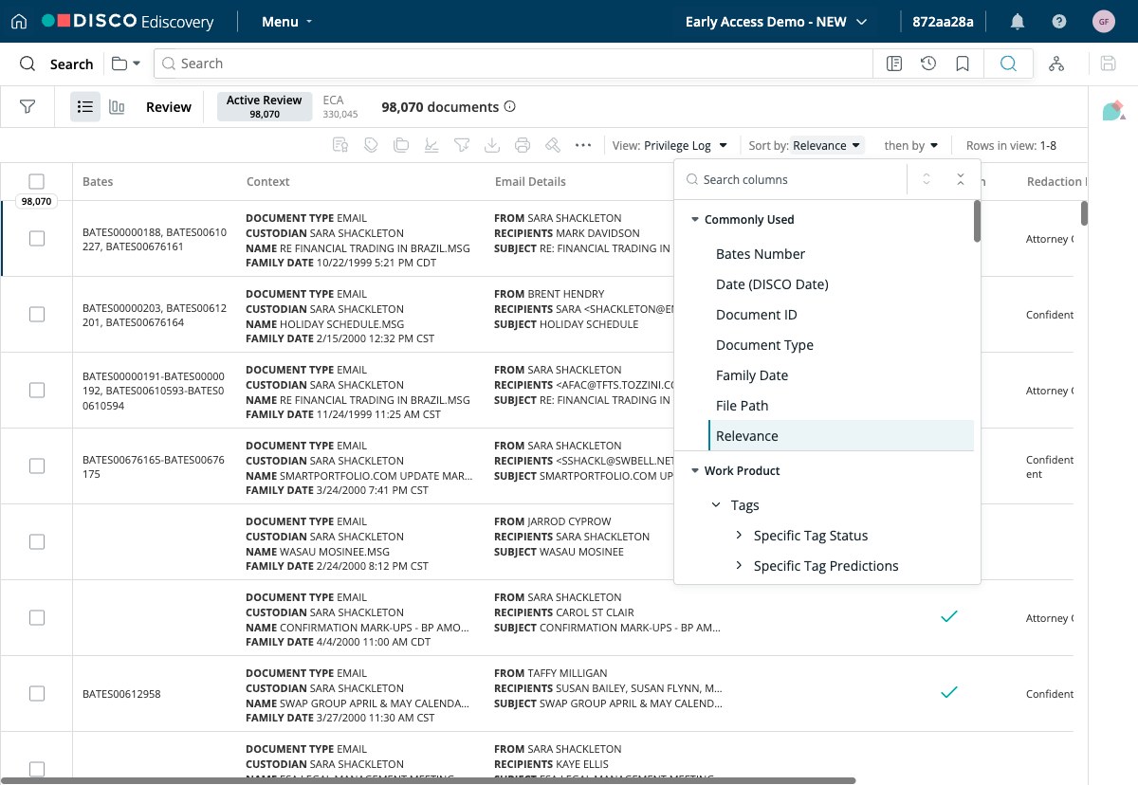Screen dimensions: 1138x785
Task: Click the save disk icon
Action: (x=1108, y=64)
